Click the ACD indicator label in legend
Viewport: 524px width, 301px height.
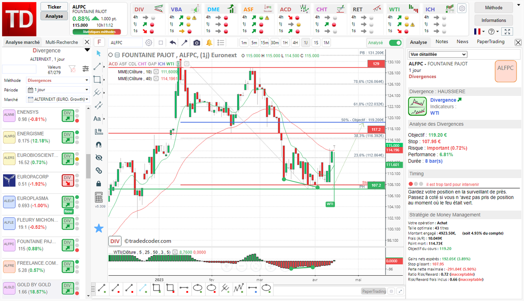pyautogui.click(x=113, y=64)
